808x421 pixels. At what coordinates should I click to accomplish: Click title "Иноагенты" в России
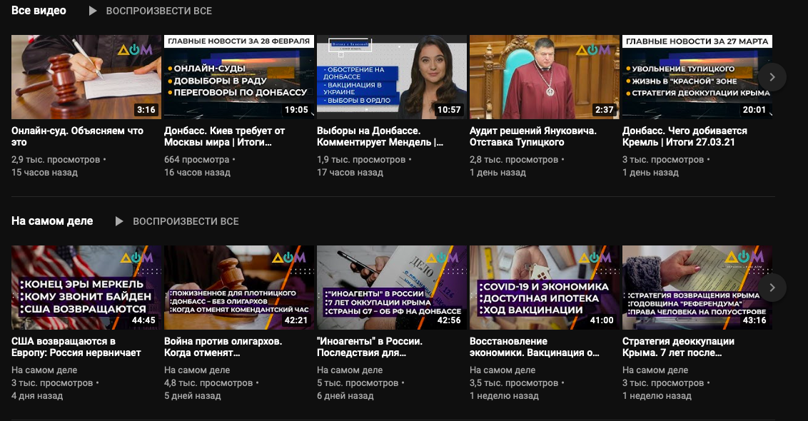(x=370, y=347)
